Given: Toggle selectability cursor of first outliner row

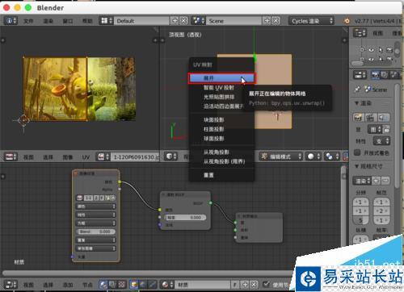Looking at the screenshot, I should (x=381, y=50).
